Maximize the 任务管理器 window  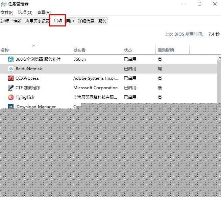point(199,4)
